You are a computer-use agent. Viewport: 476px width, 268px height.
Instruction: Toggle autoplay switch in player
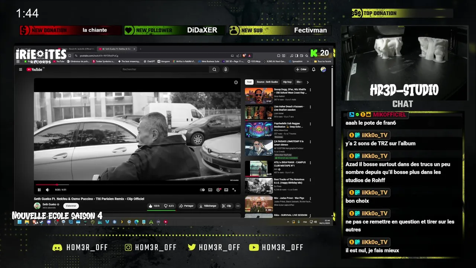tap(202, 190)
